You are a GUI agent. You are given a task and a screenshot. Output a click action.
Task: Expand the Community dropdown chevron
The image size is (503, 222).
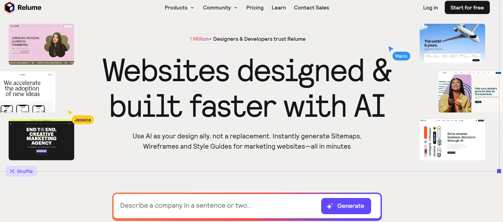pyautogui.click(x=236, y=8)
